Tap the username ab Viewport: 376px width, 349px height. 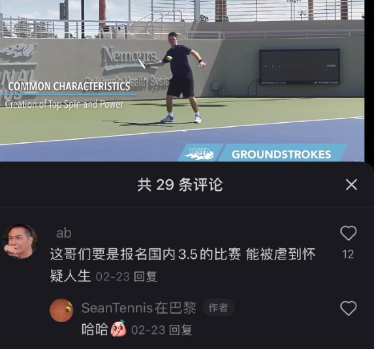64,233
